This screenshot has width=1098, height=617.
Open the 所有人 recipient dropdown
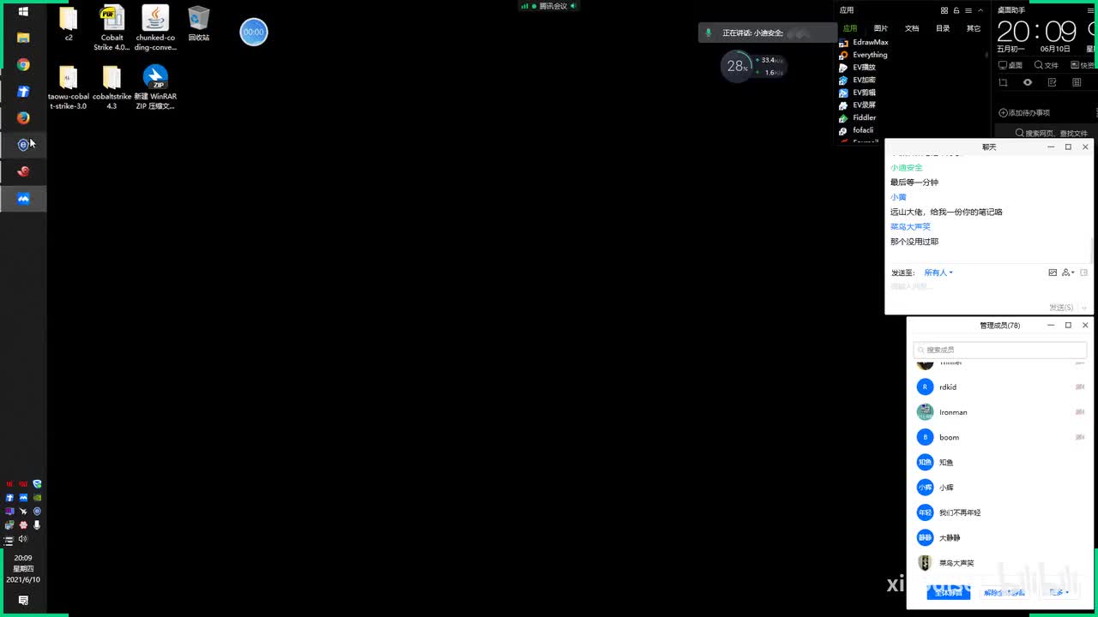(x=938, y=273)
